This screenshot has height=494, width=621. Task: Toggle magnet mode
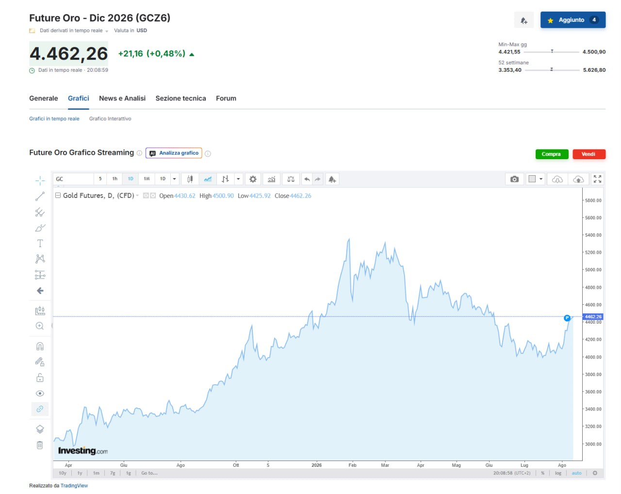(40, 346)
